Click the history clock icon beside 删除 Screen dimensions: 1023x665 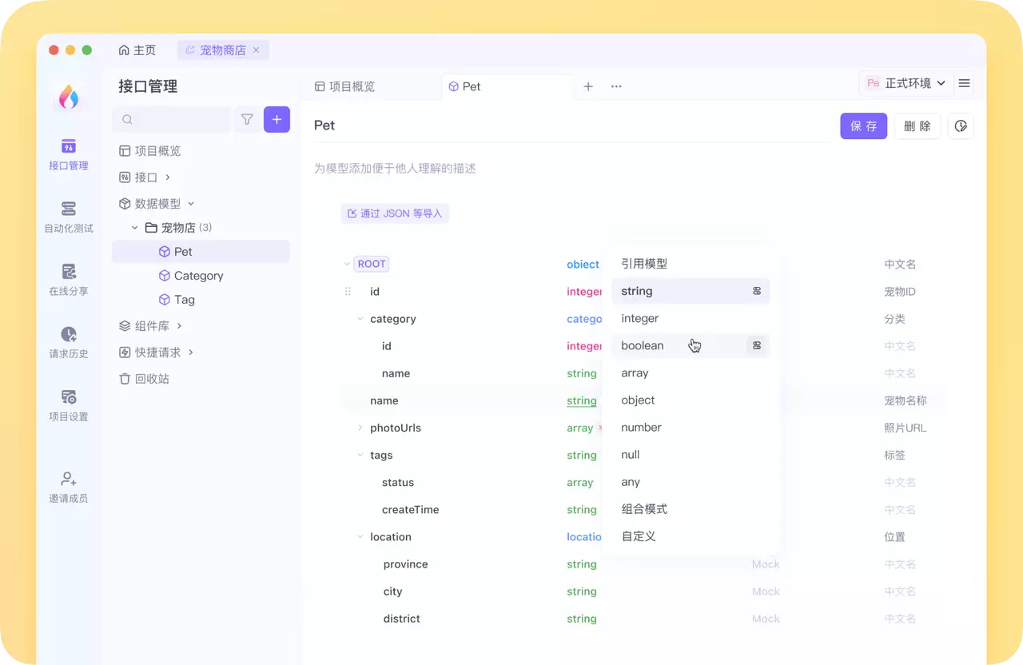click(x=961, y=126)
